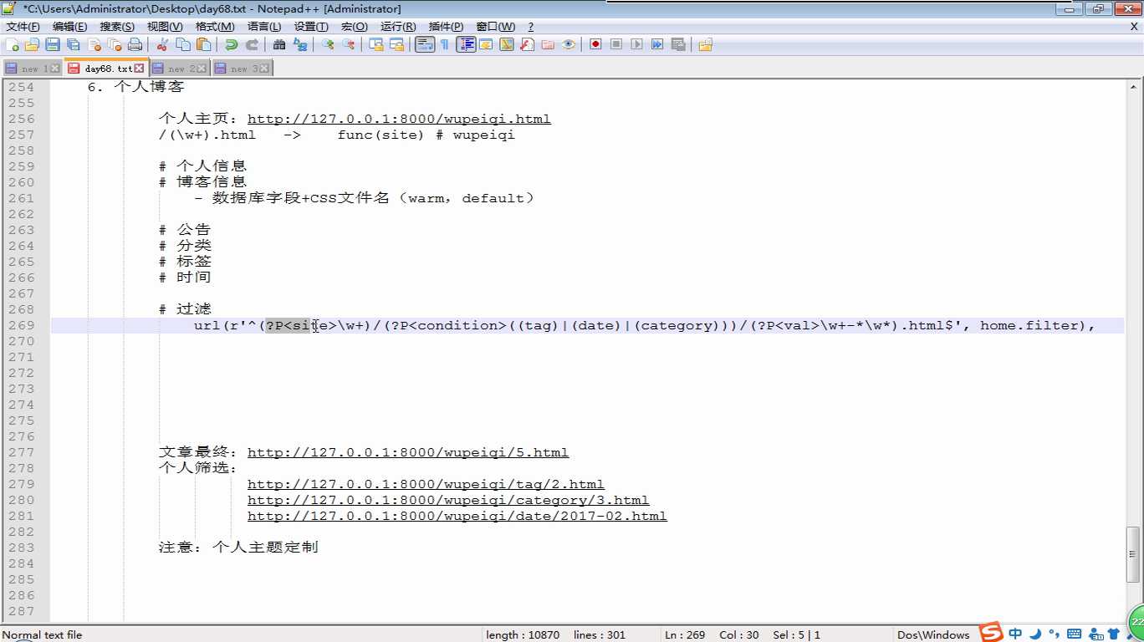Click the vertical scrollbar thumb
Viewport: 1144px width, 642px height.
pyautogui.click(x=1134, y=553)
